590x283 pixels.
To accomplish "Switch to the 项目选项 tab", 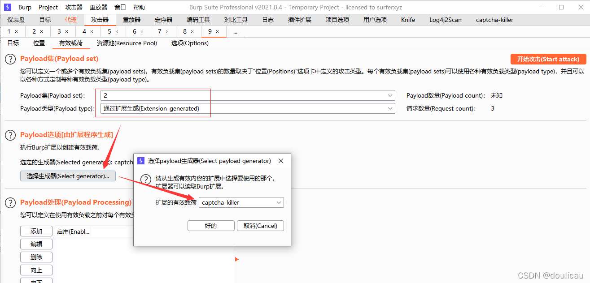I will click(337, 20).
